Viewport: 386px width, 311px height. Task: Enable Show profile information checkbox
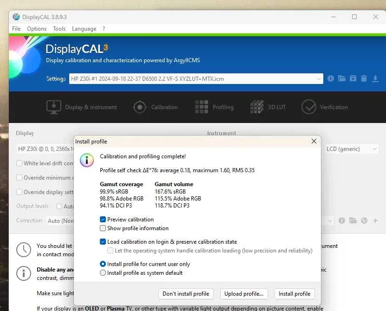pyautogui.click(x=103, y=228)
